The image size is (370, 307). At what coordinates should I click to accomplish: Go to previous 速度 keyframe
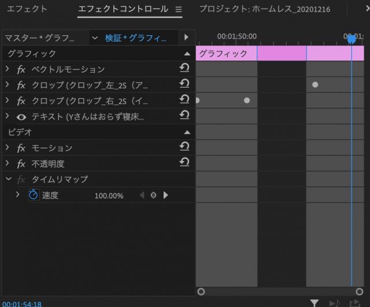tap(142, 195)
